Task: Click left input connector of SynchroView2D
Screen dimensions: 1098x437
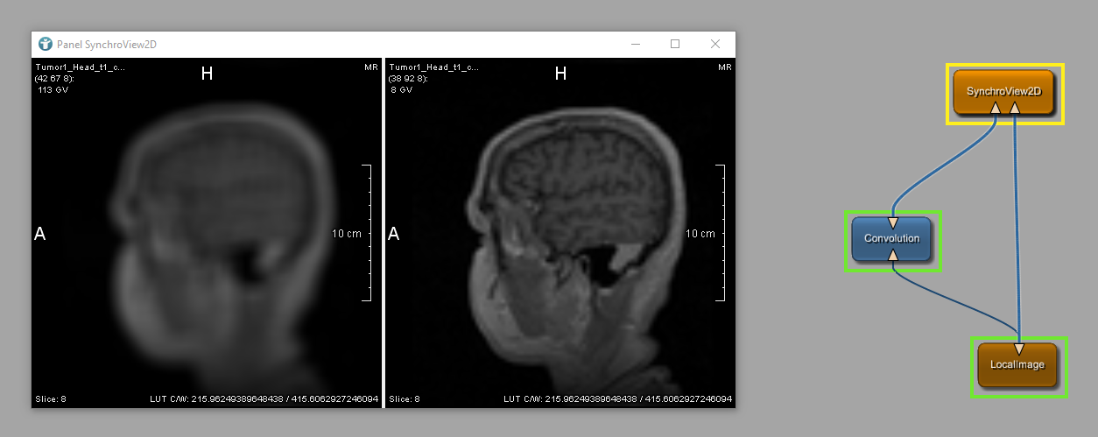Action: point(996,108)
